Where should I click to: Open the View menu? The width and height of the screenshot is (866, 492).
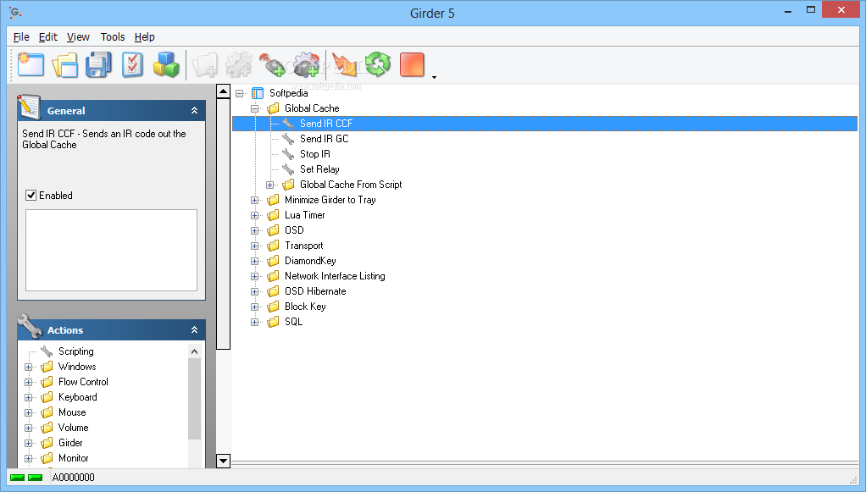[x=78, y=37]
